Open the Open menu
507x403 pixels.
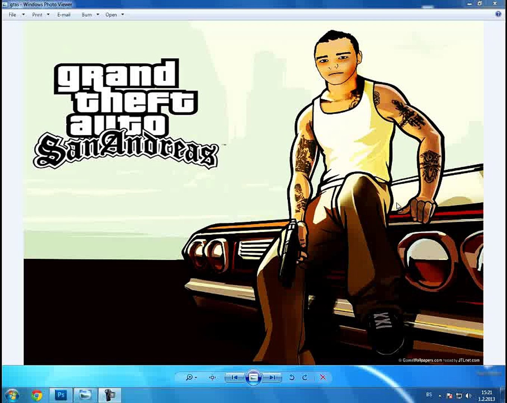pos(114,15)
